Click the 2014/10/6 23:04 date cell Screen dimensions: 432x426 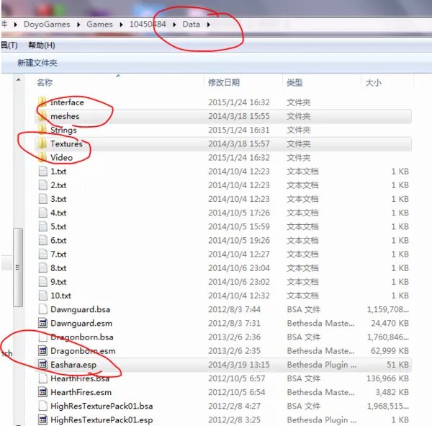(239, 268)
